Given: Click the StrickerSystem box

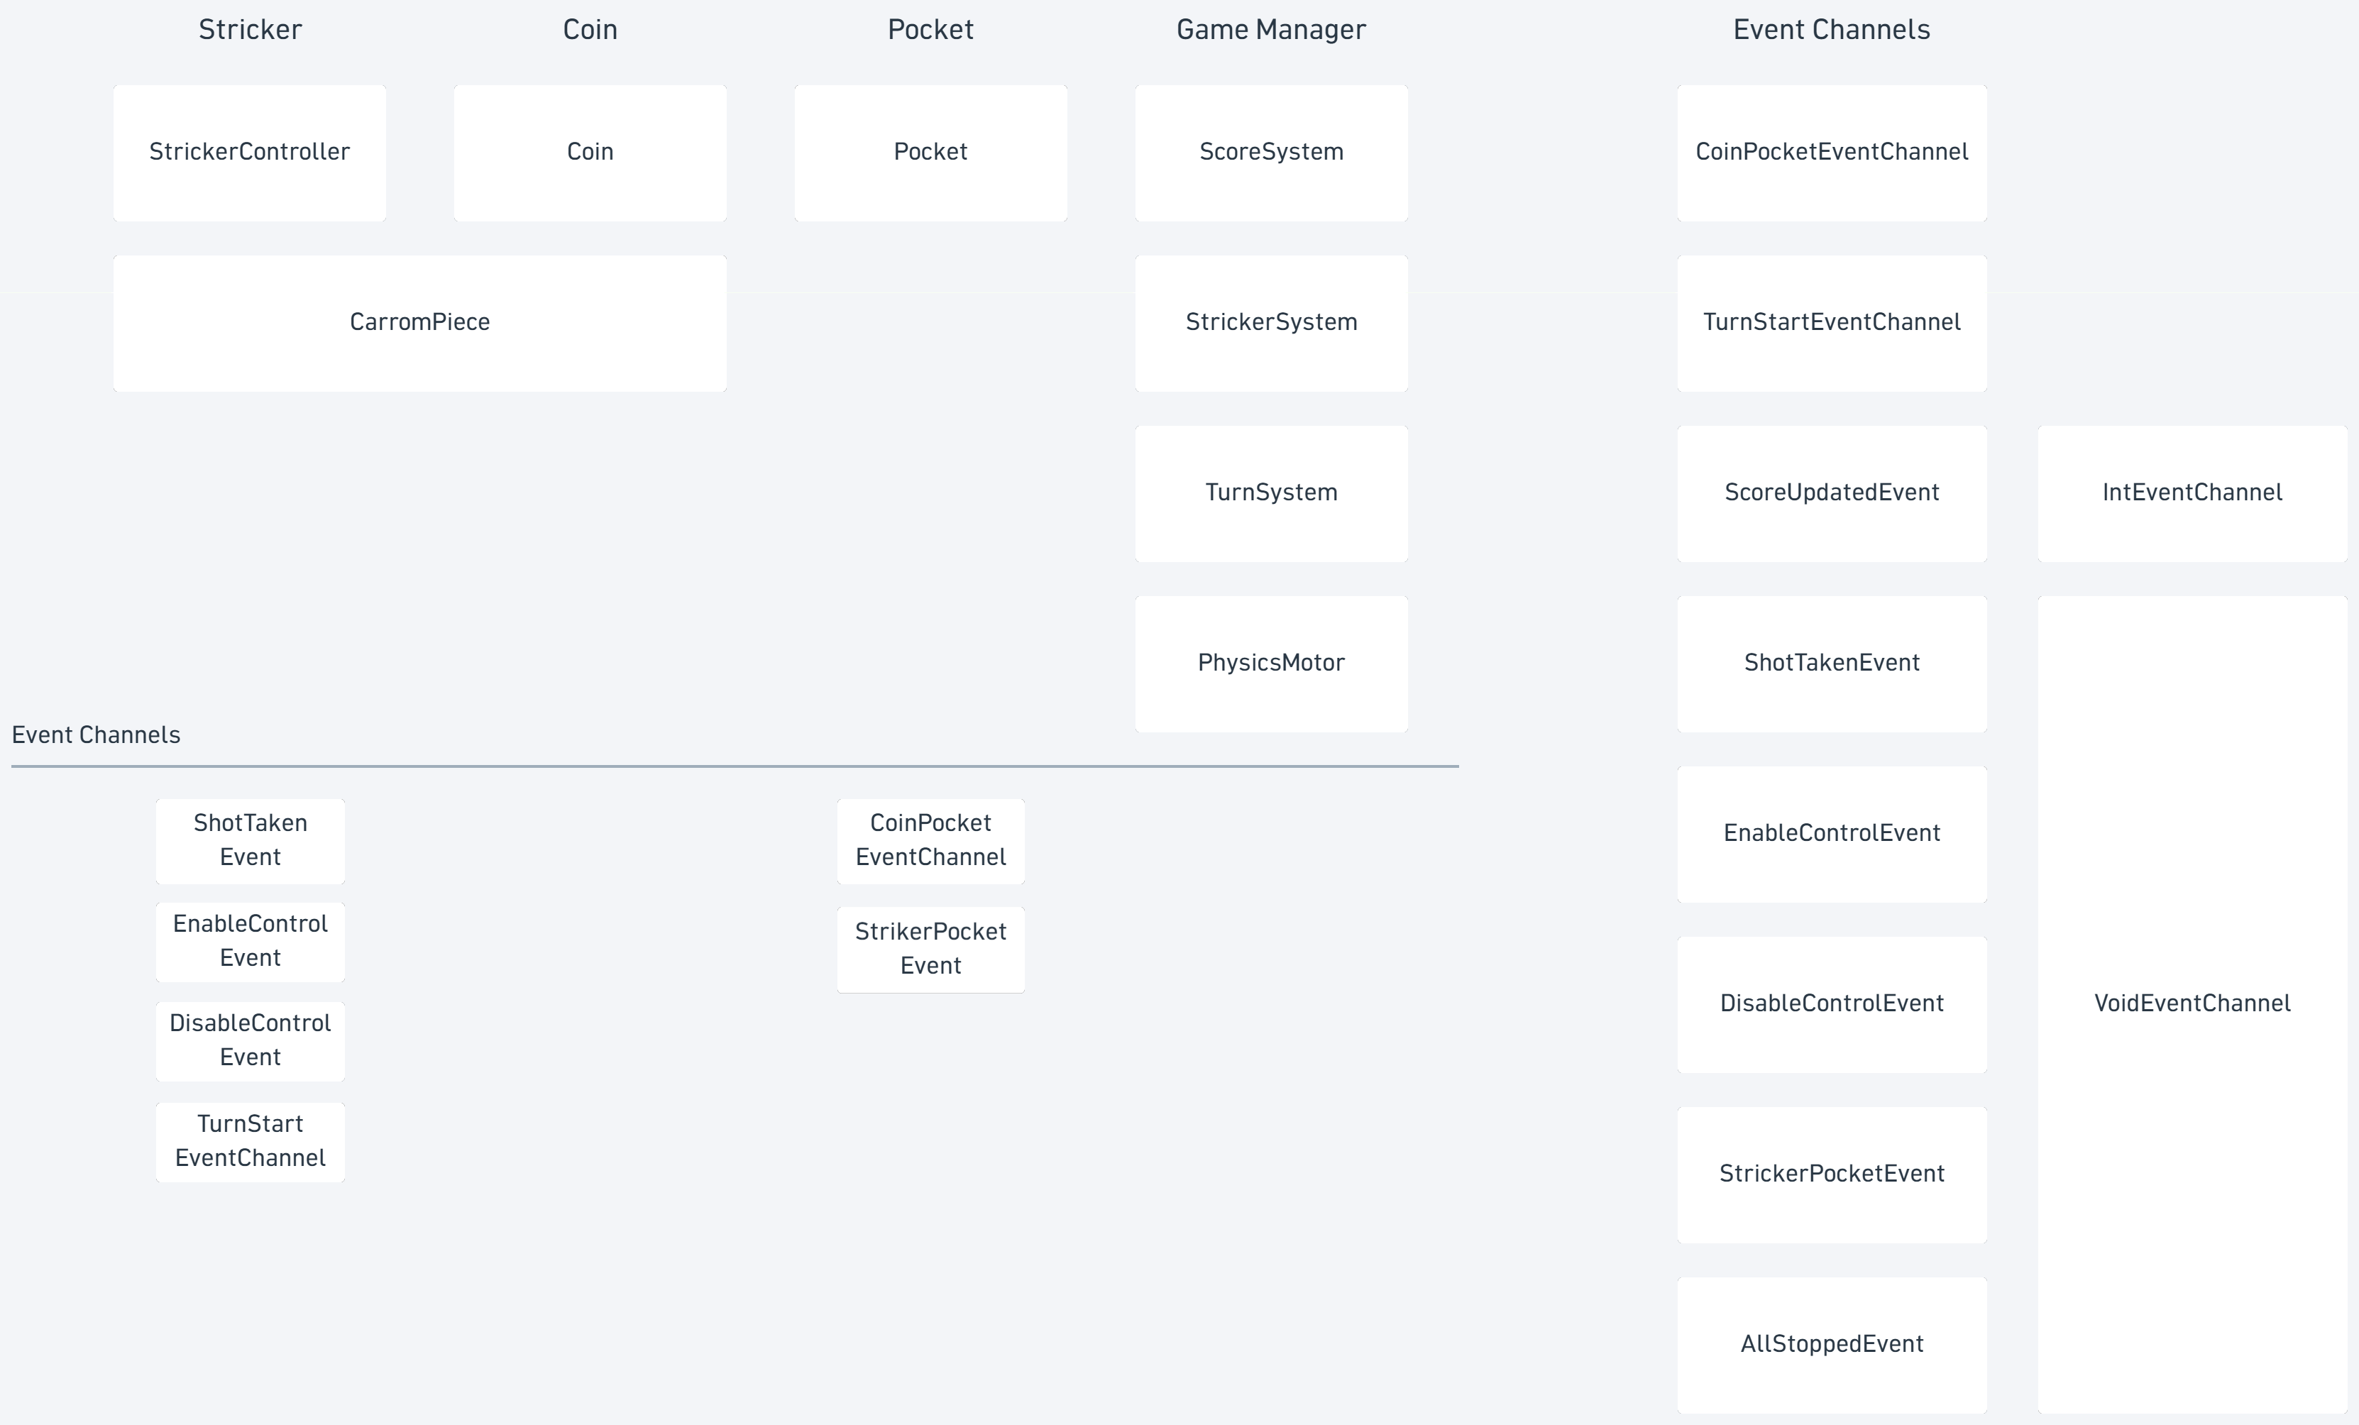Looking at the screenshot, I should point(1272,324).
